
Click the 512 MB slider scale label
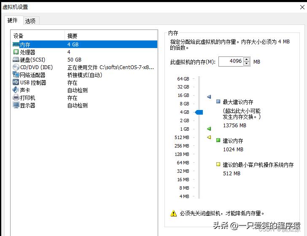point(182,137)
